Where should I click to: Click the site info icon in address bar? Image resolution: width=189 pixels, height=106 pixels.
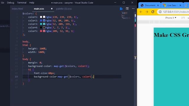pos(160,12)
